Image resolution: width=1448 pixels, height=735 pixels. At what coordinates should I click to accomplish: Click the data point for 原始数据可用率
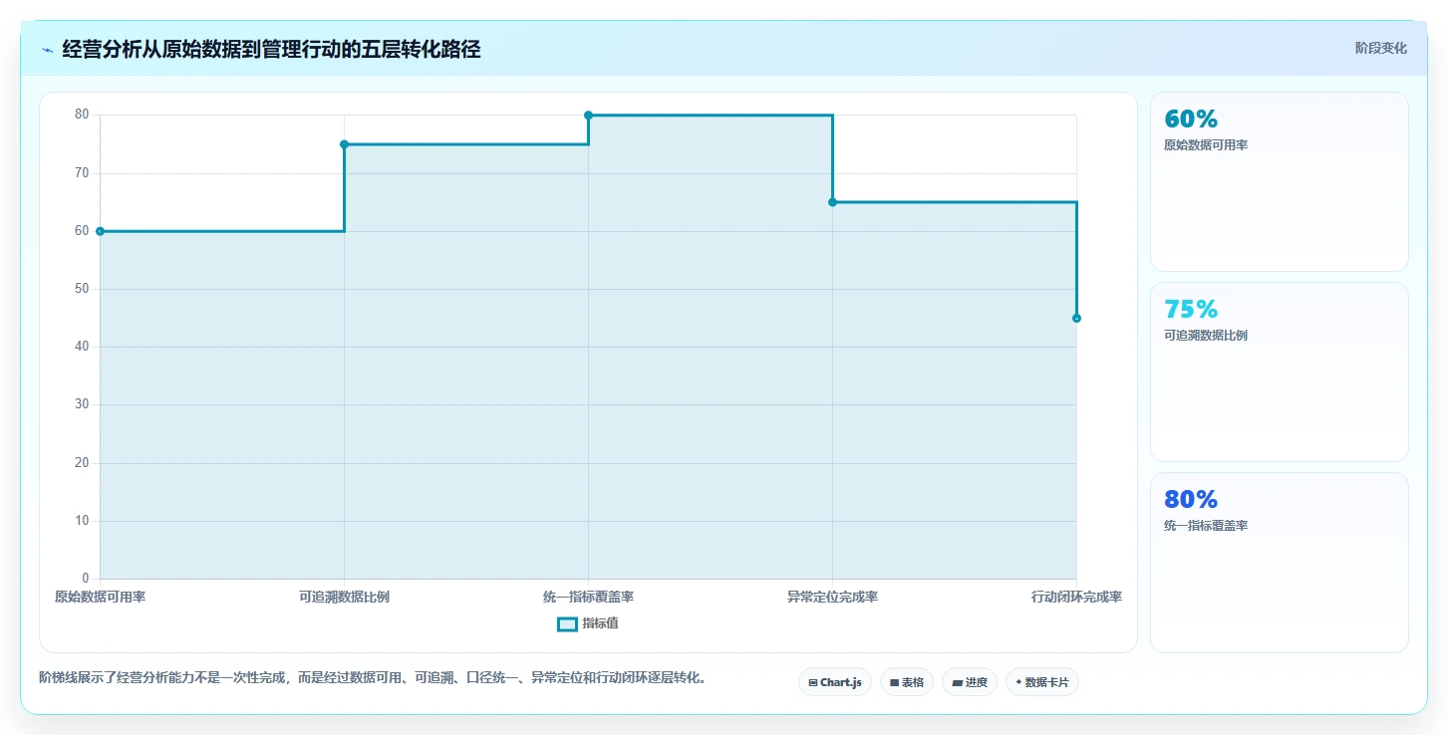100,231
